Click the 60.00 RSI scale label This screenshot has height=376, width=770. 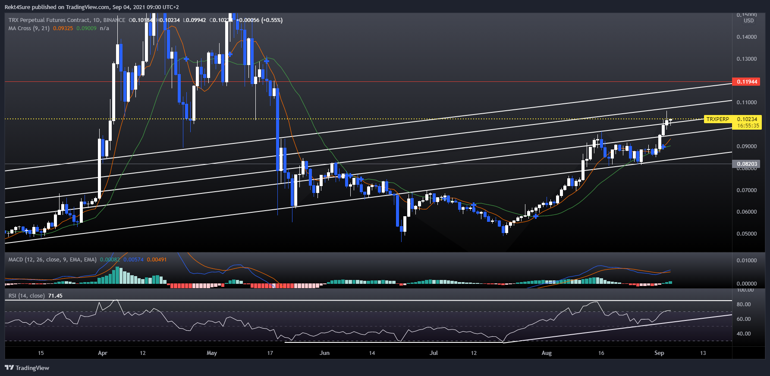coord(744,319)
